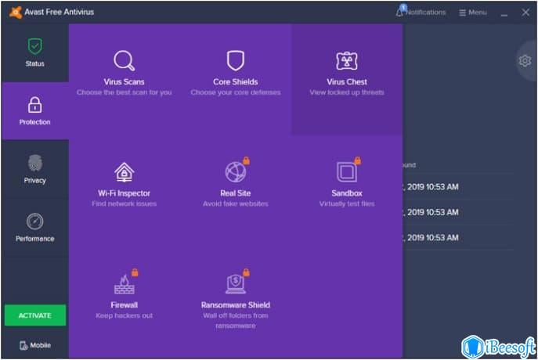This screenshot has width=538, height=360.
Task: Click the orange lock badge on Firewall
Action: pyautogui.click(x=135, y=272)
